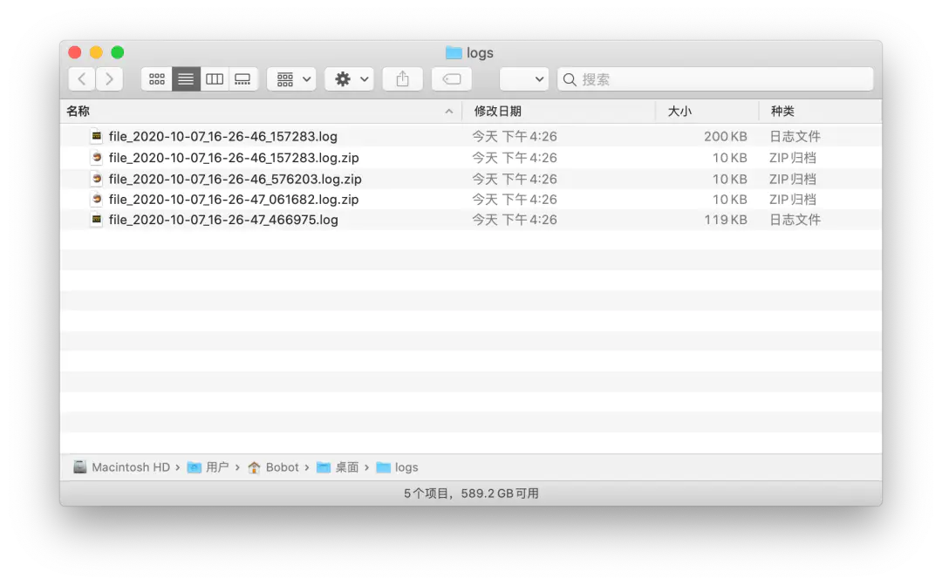Viewport: 942px width, 585px height.
Task: Sort files by 名称 column header
Action: pyautogui.click(x=78, y=112)
